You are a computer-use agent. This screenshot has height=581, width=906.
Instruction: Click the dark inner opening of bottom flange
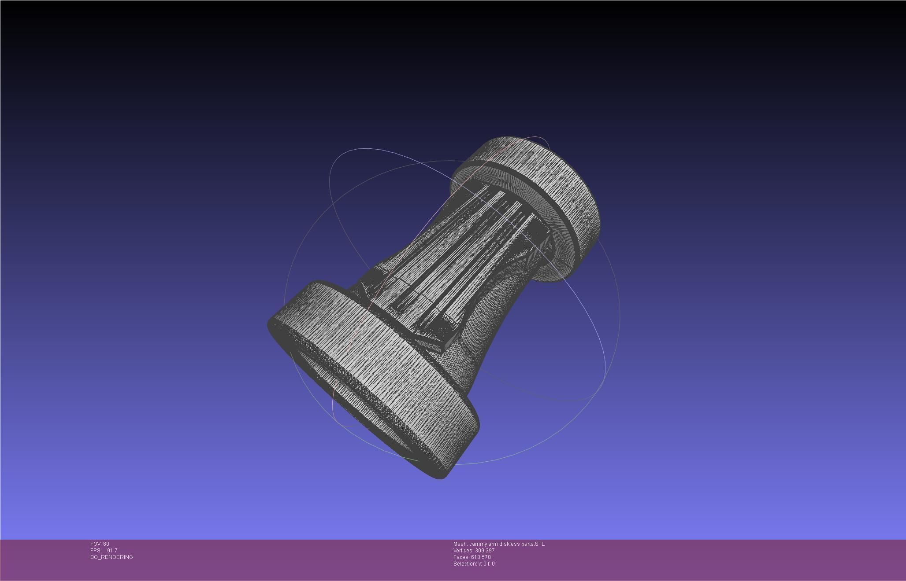tap(353, 398)
